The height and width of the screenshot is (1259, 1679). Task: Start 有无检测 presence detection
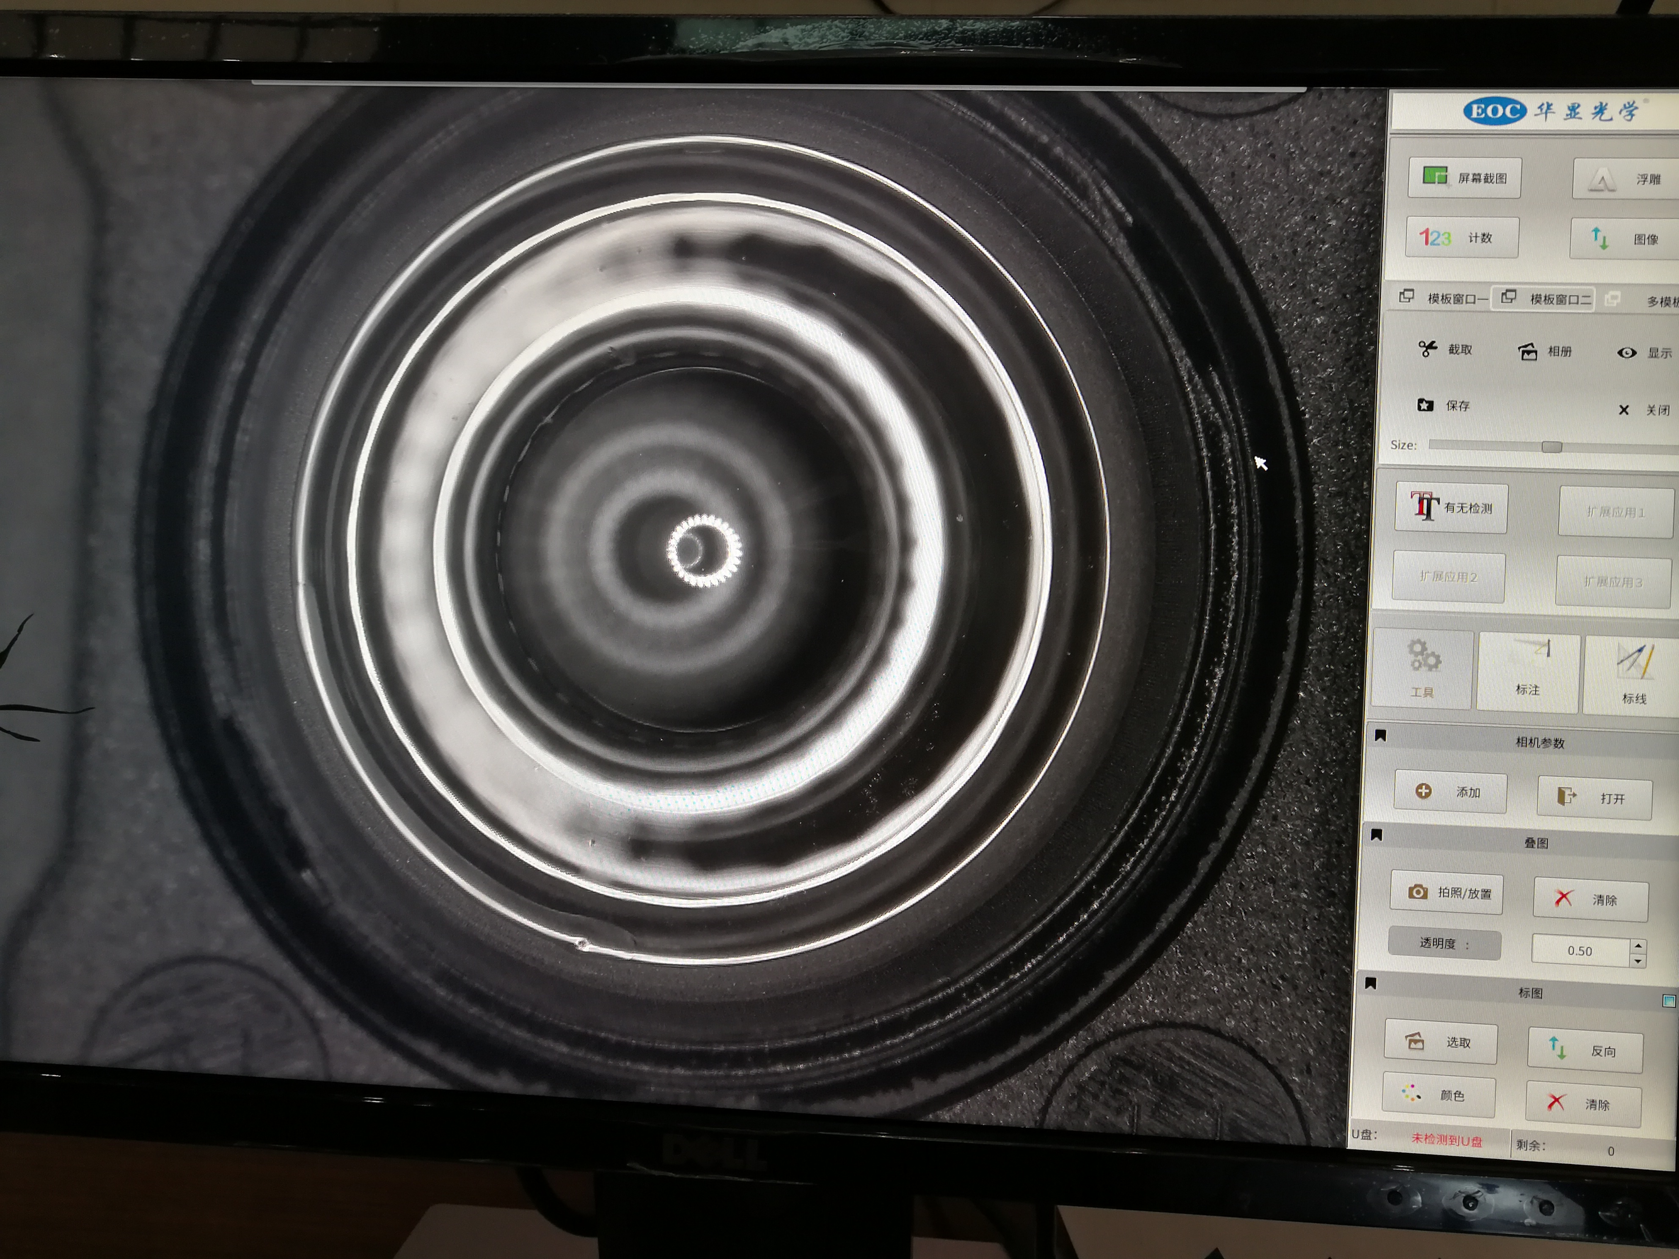[x=1451, y=508]
